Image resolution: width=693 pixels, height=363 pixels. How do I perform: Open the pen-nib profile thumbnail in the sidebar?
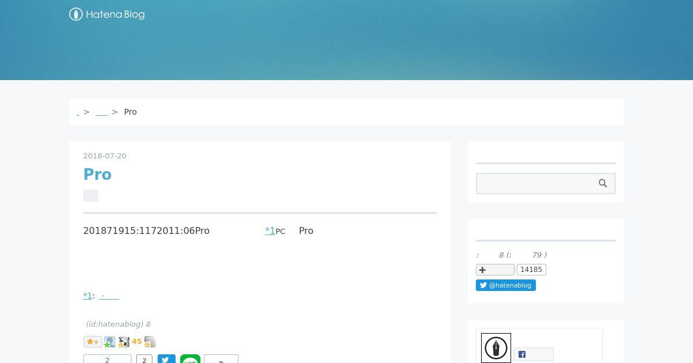click(x=496, y=348)
